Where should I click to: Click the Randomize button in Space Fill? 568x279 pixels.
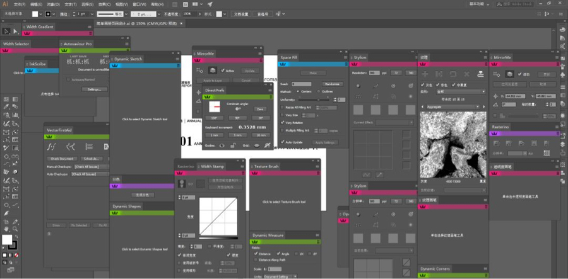click(332, 83)
